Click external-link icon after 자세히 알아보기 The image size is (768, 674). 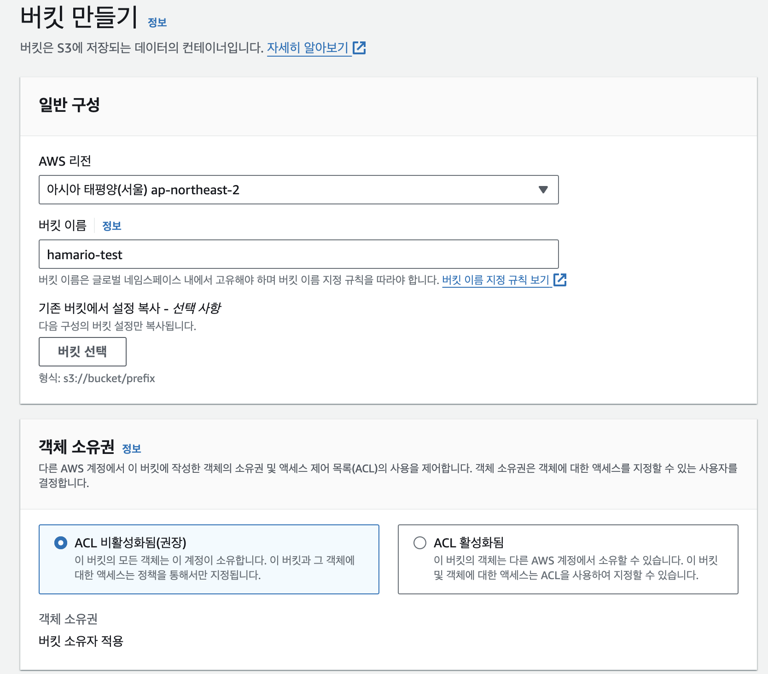point(359,48)
